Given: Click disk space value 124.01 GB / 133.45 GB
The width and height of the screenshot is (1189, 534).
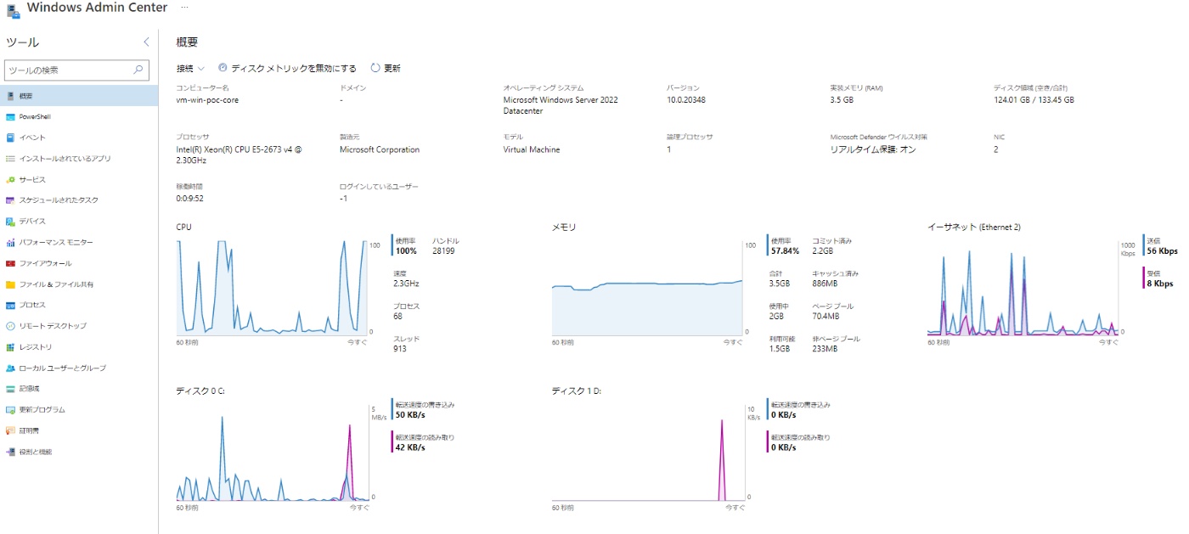Looking at the screenshot, I should click(x=1034, y=100).
